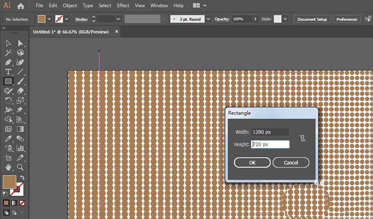Select the Column Graph tool
This screenshot has width=373, height=219.
20,148
